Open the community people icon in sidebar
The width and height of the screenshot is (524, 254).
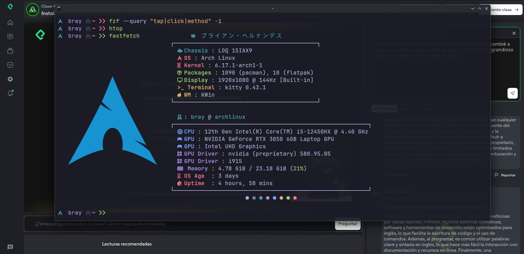(10, 37)
